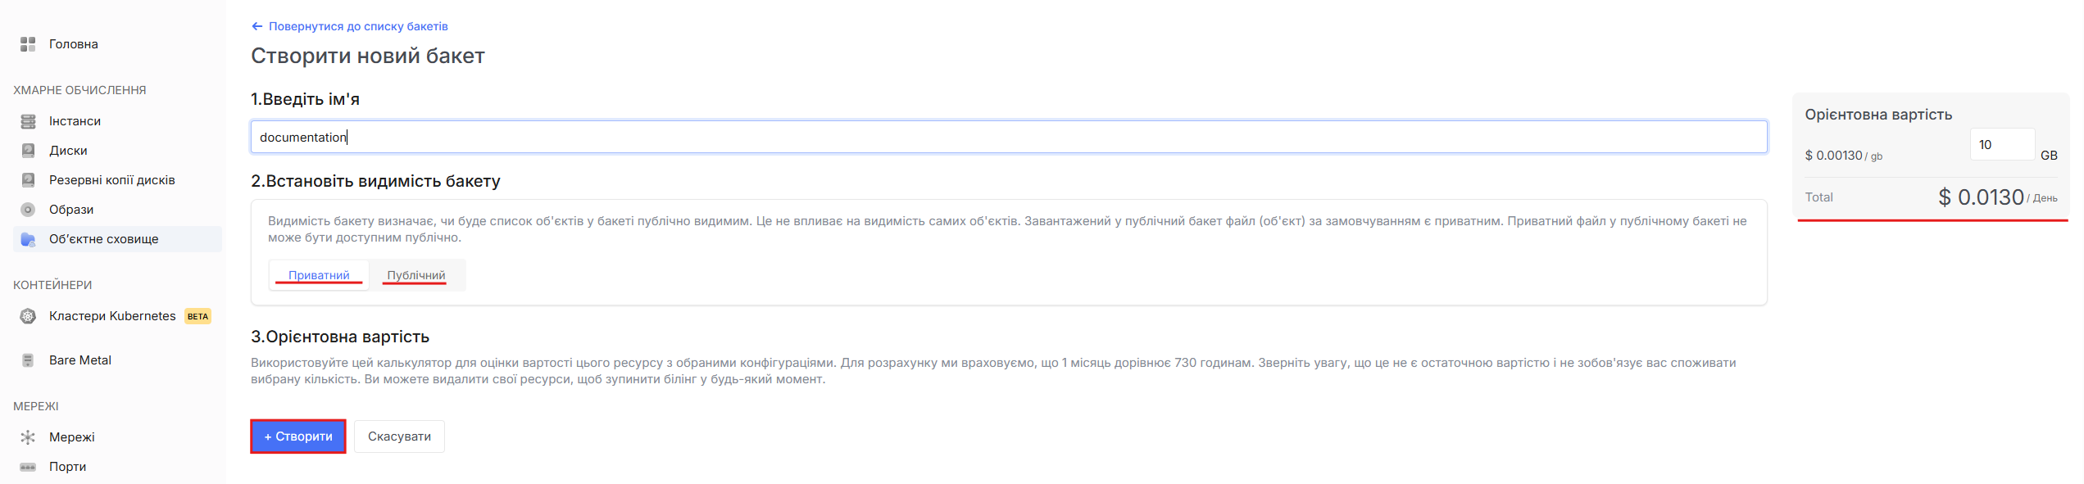Click the Мережі network icon
The height and width of the screenshot is (484, 2084).
tap(28, 437)
